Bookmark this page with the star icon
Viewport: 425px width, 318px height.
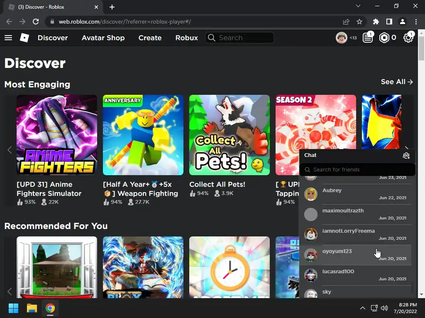point(359,22)
